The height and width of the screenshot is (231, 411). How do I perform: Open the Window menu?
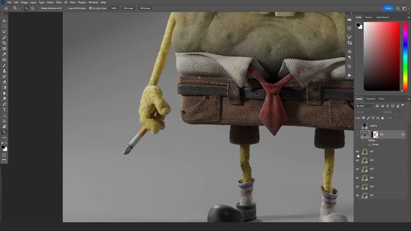point(93,3)
